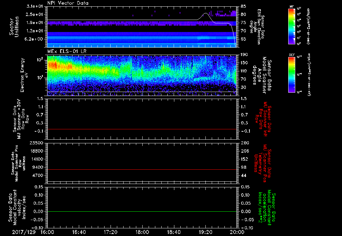Click the NF flux color bar
This screenshot has height=236, width=342.
292,26
